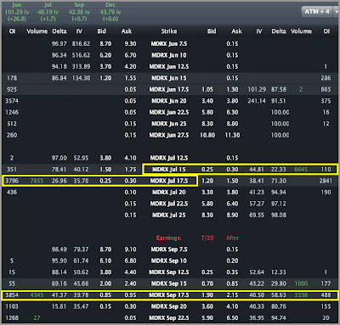
Task: Click the MDRX Sep 15 strike row
Action: 170,283
